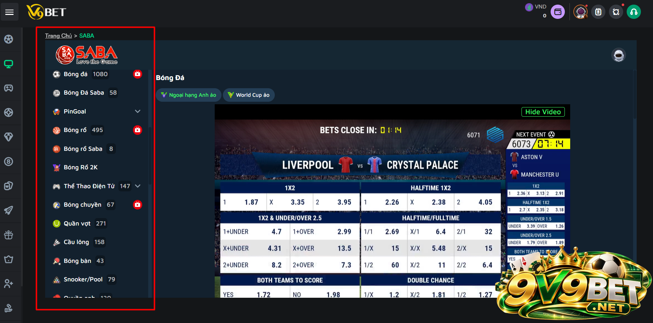The image size is (653, 323).
Task: Click the live video icon beside Bóng đá
Action: 138,74
